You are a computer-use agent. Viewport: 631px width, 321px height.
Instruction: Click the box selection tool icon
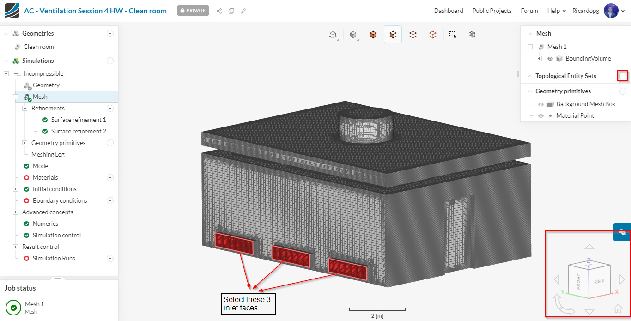453,35
